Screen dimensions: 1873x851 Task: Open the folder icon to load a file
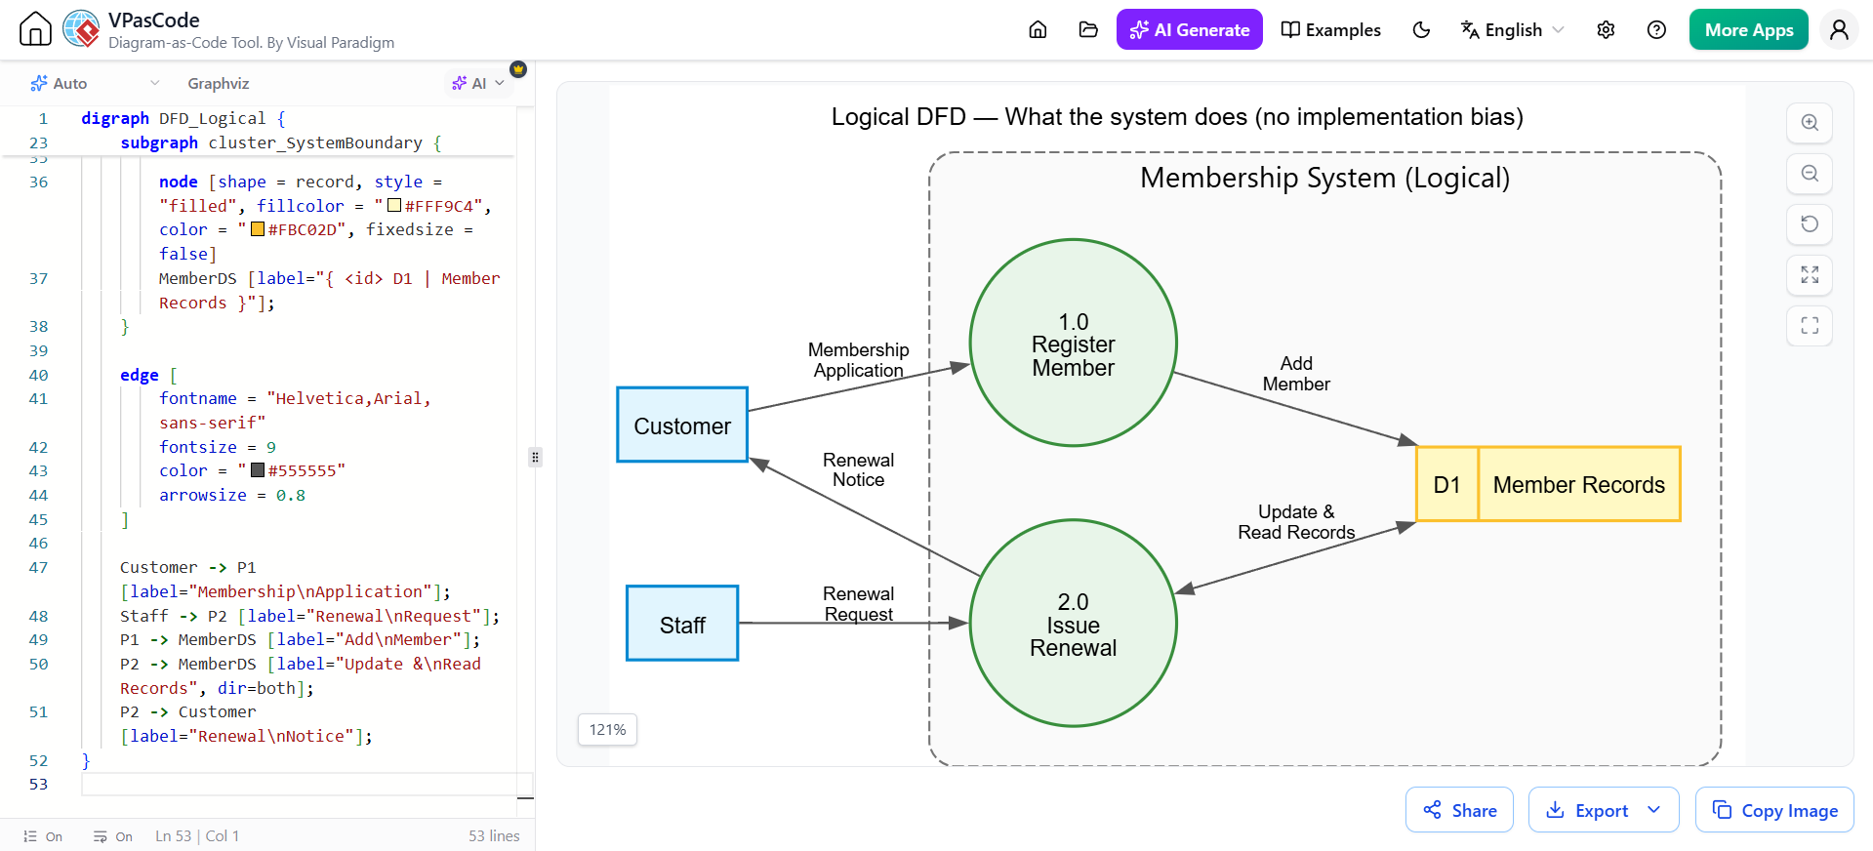(x=1088, y=29)
